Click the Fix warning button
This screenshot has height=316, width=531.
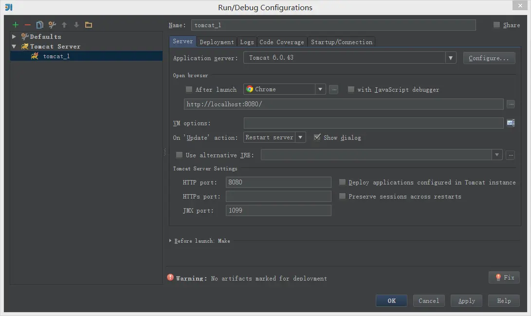click(504, 277)
